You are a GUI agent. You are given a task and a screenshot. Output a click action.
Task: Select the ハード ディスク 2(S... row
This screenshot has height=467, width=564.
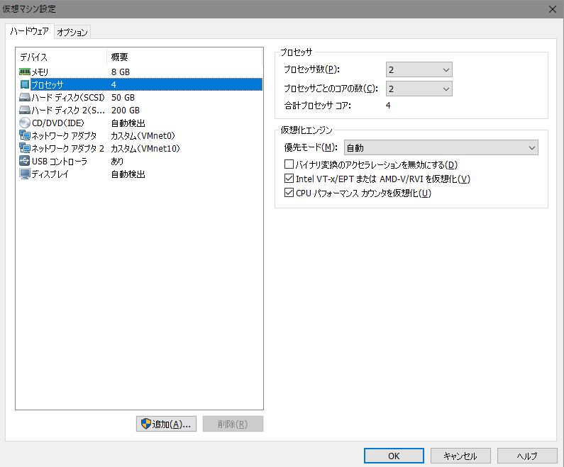click(x=140, y=110)
